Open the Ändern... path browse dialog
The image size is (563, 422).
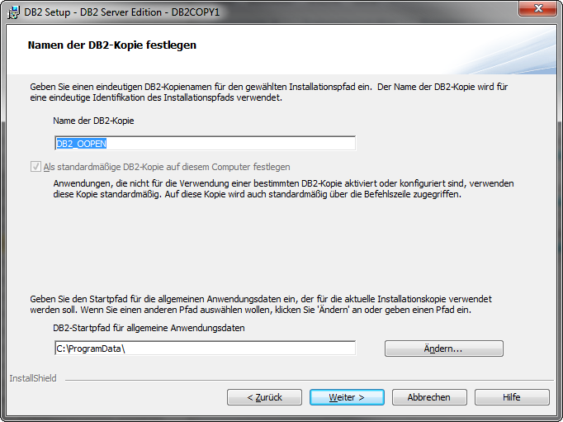[x=444, y=349]
